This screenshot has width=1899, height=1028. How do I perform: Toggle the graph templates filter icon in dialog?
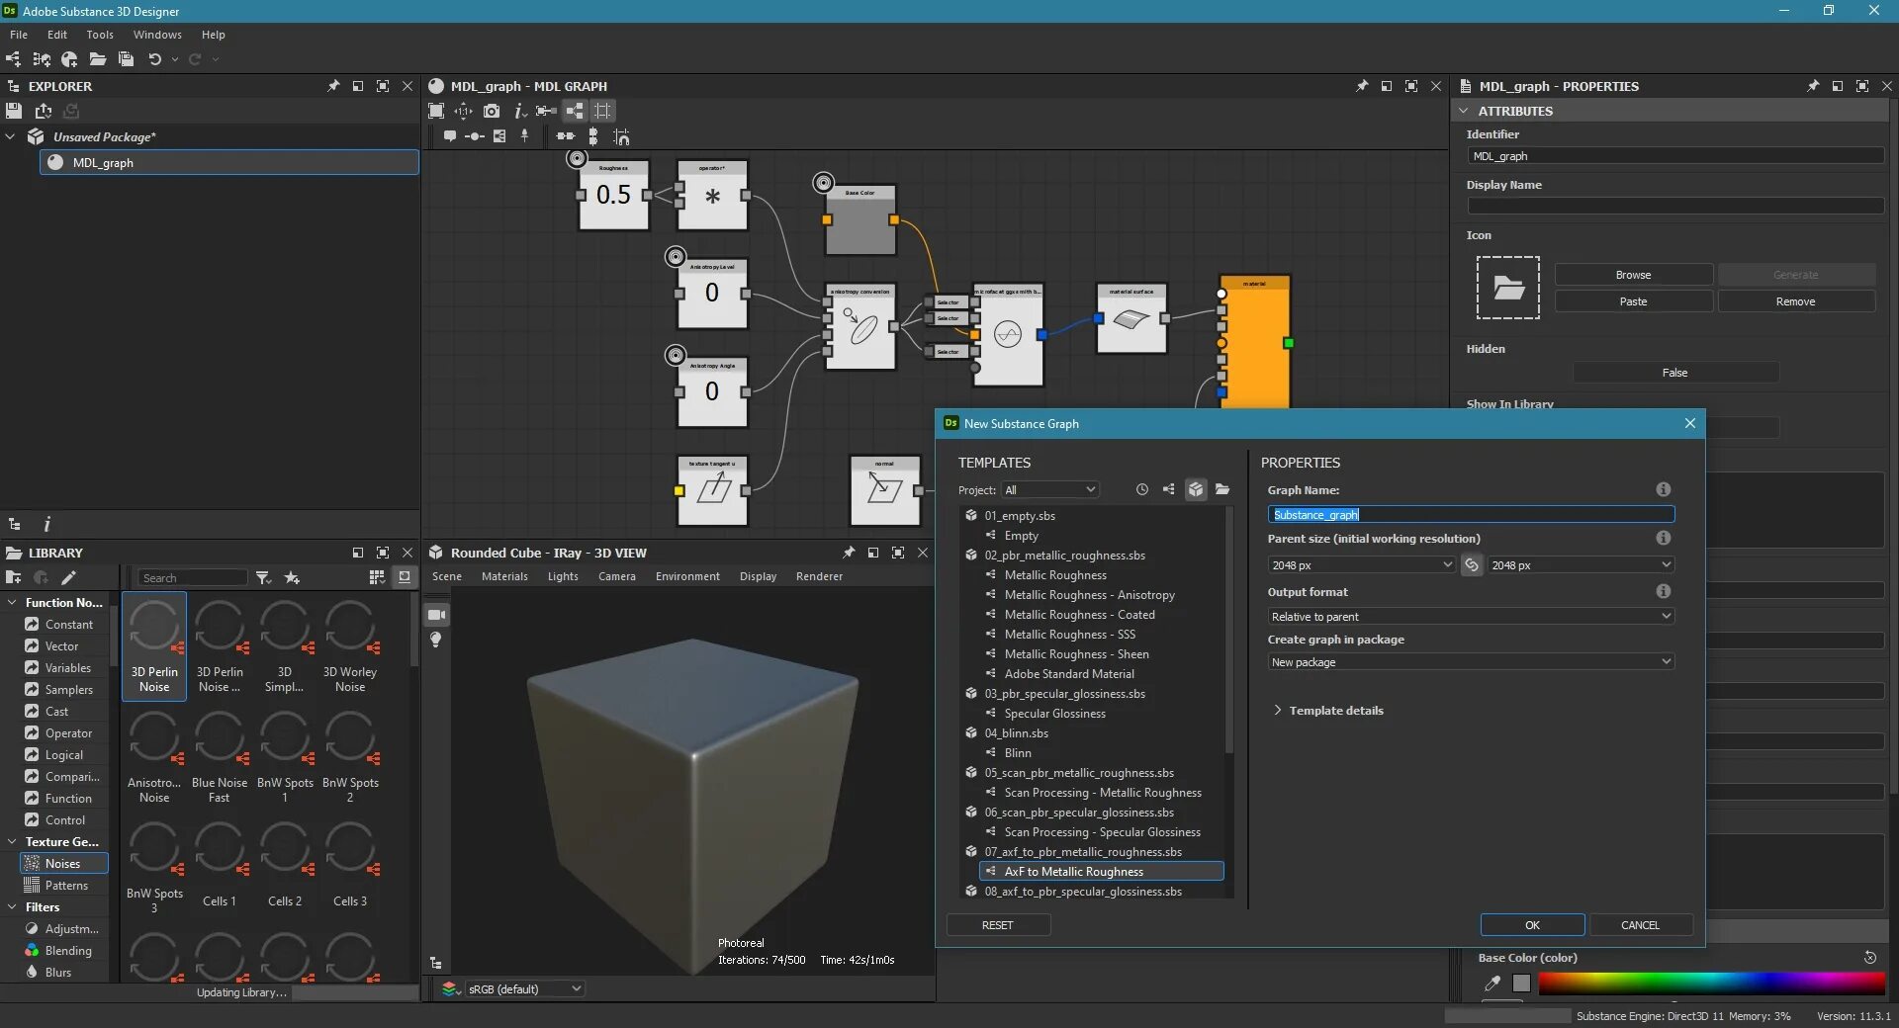pos(1169,489)
